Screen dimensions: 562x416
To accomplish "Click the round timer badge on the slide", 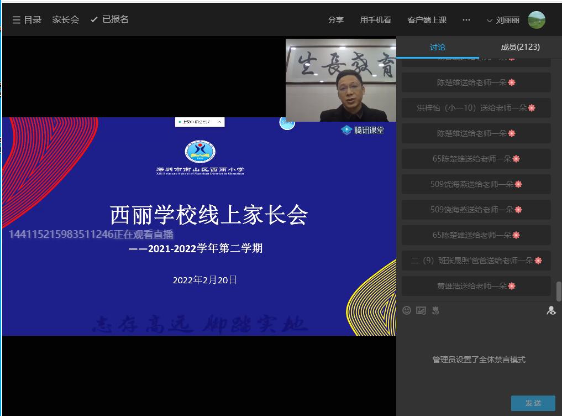I will click(287, 122).
